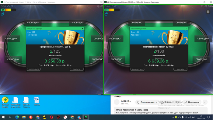
Task: Click the refresh arrows icon in the right table window
Action: [x=112, y=6]
